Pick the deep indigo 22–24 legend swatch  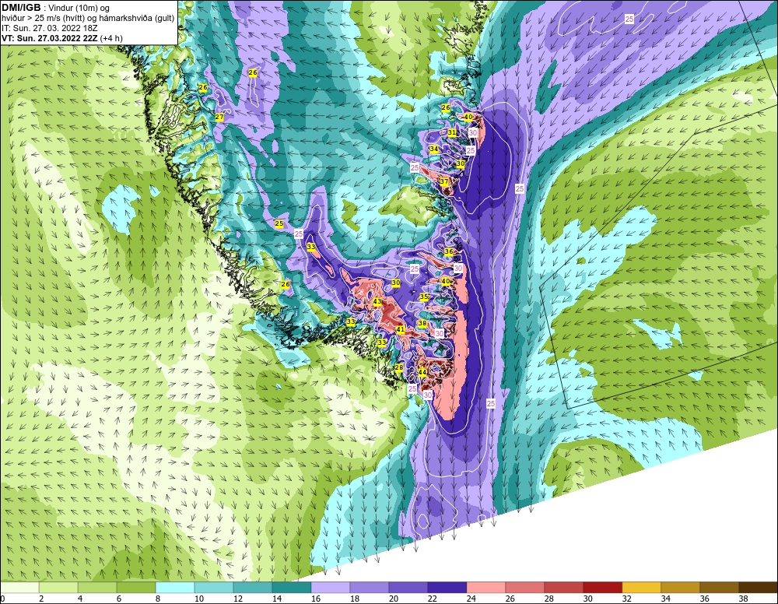pyautogui.click(x=447, y=587)
